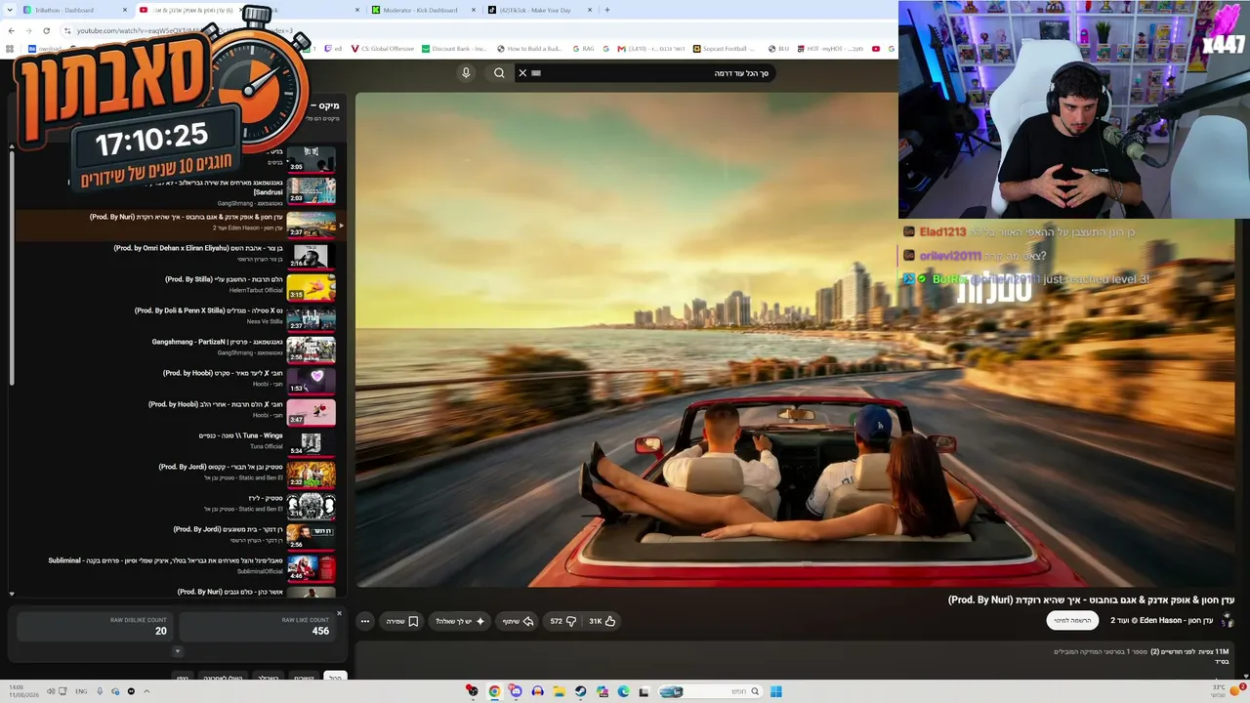Subscribe to the Eden Hason channel
The width and height of the screenshot is (1250, 703).
(x=1072, y=620)
